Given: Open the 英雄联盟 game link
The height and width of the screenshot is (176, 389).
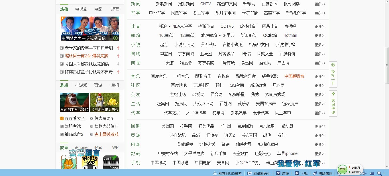Looking at the screenshot, I should click(185, 144).
